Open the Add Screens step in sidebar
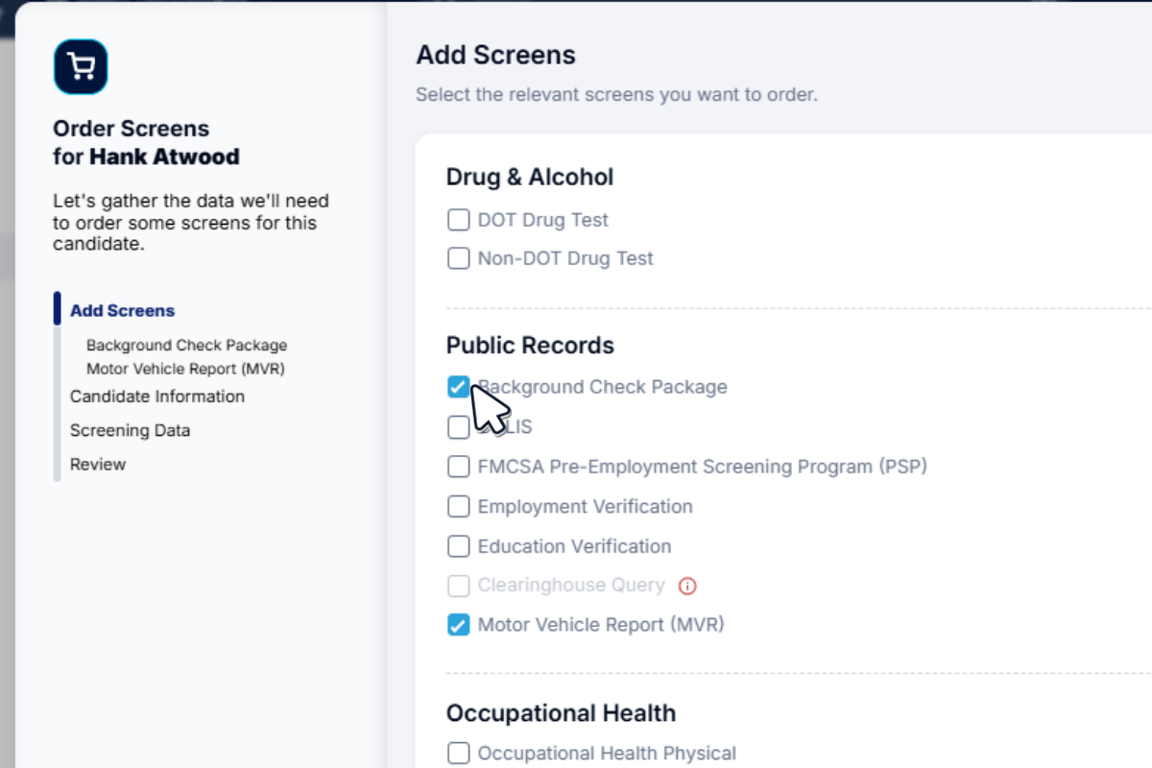1152x768 pixels. (x=122, y=311)
